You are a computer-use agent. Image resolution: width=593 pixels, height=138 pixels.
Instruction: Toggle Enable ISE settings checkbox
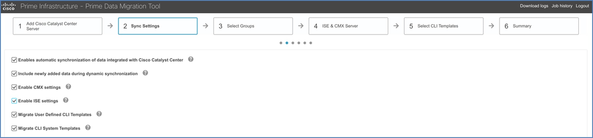[x=14, y=101]
